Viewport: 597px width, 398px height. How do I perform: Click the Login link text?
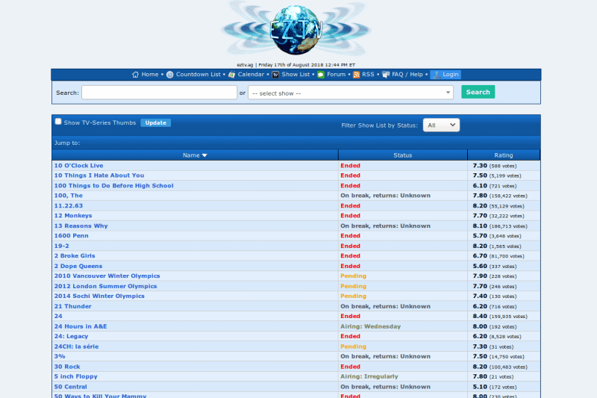pyautogui.click(x=451, y=75)
